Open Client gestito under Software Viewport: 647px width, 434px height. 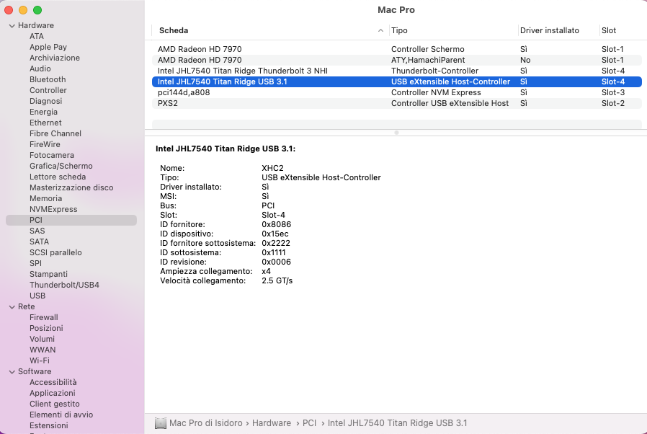click(x=55, y=404)
